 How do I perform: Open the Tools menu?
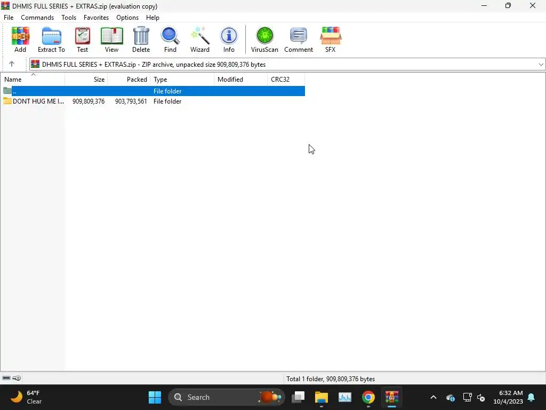[69, 18]
